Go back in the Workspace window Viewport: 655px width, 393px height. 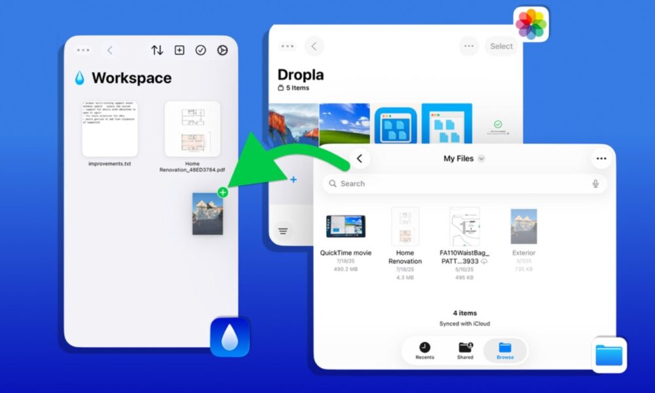tap(110, 50)
